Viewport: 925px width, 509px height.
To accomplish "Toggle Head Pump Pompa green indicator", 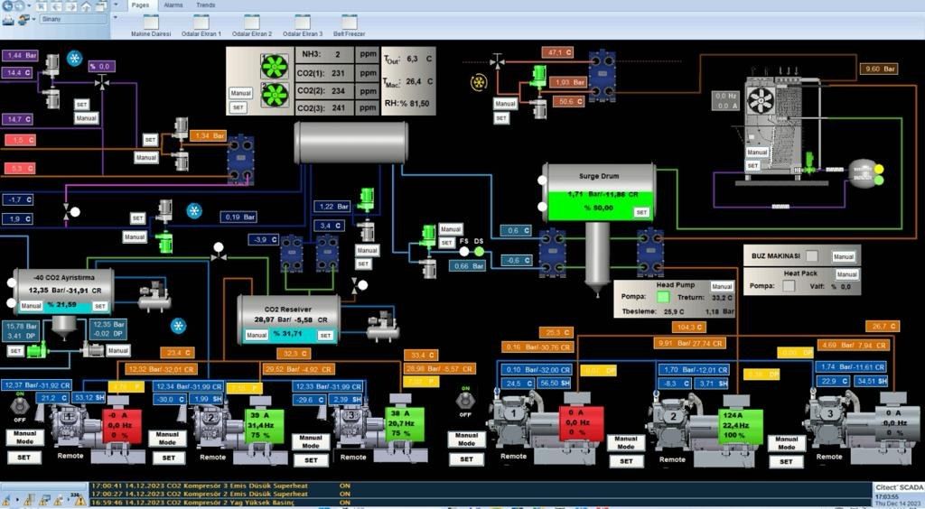I will click(663, 296).
